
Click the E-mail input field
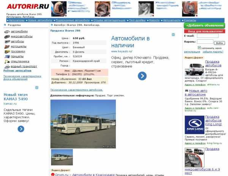[x=207, y=36]
